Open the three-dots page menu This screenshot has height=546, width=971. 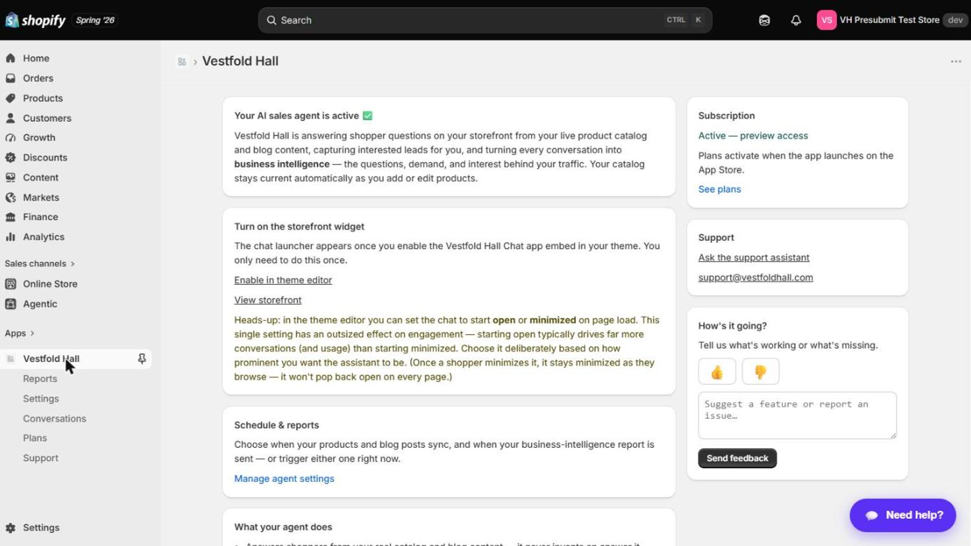point(956,61)
